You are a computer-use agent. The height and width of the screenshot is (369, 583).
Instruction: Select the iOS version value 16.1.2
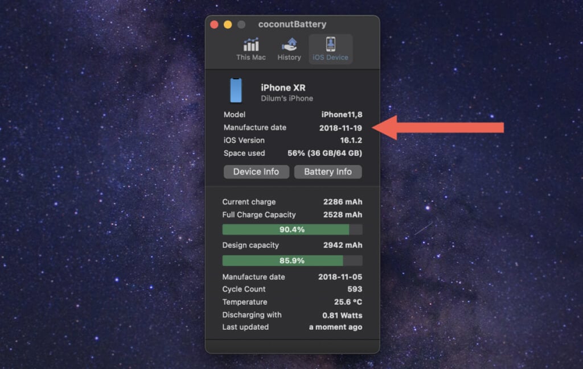pos(351,140)
